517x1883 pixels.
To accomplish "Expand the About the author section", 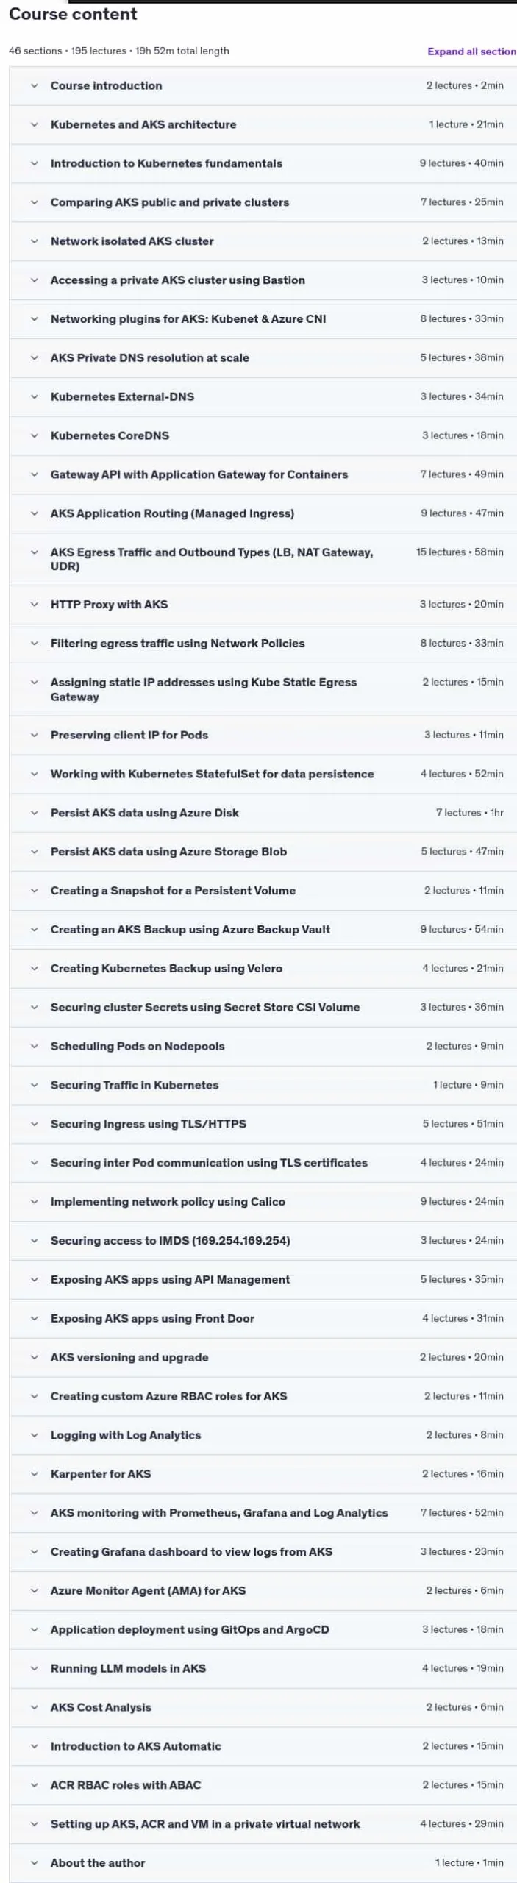I will coord(263,1862).
